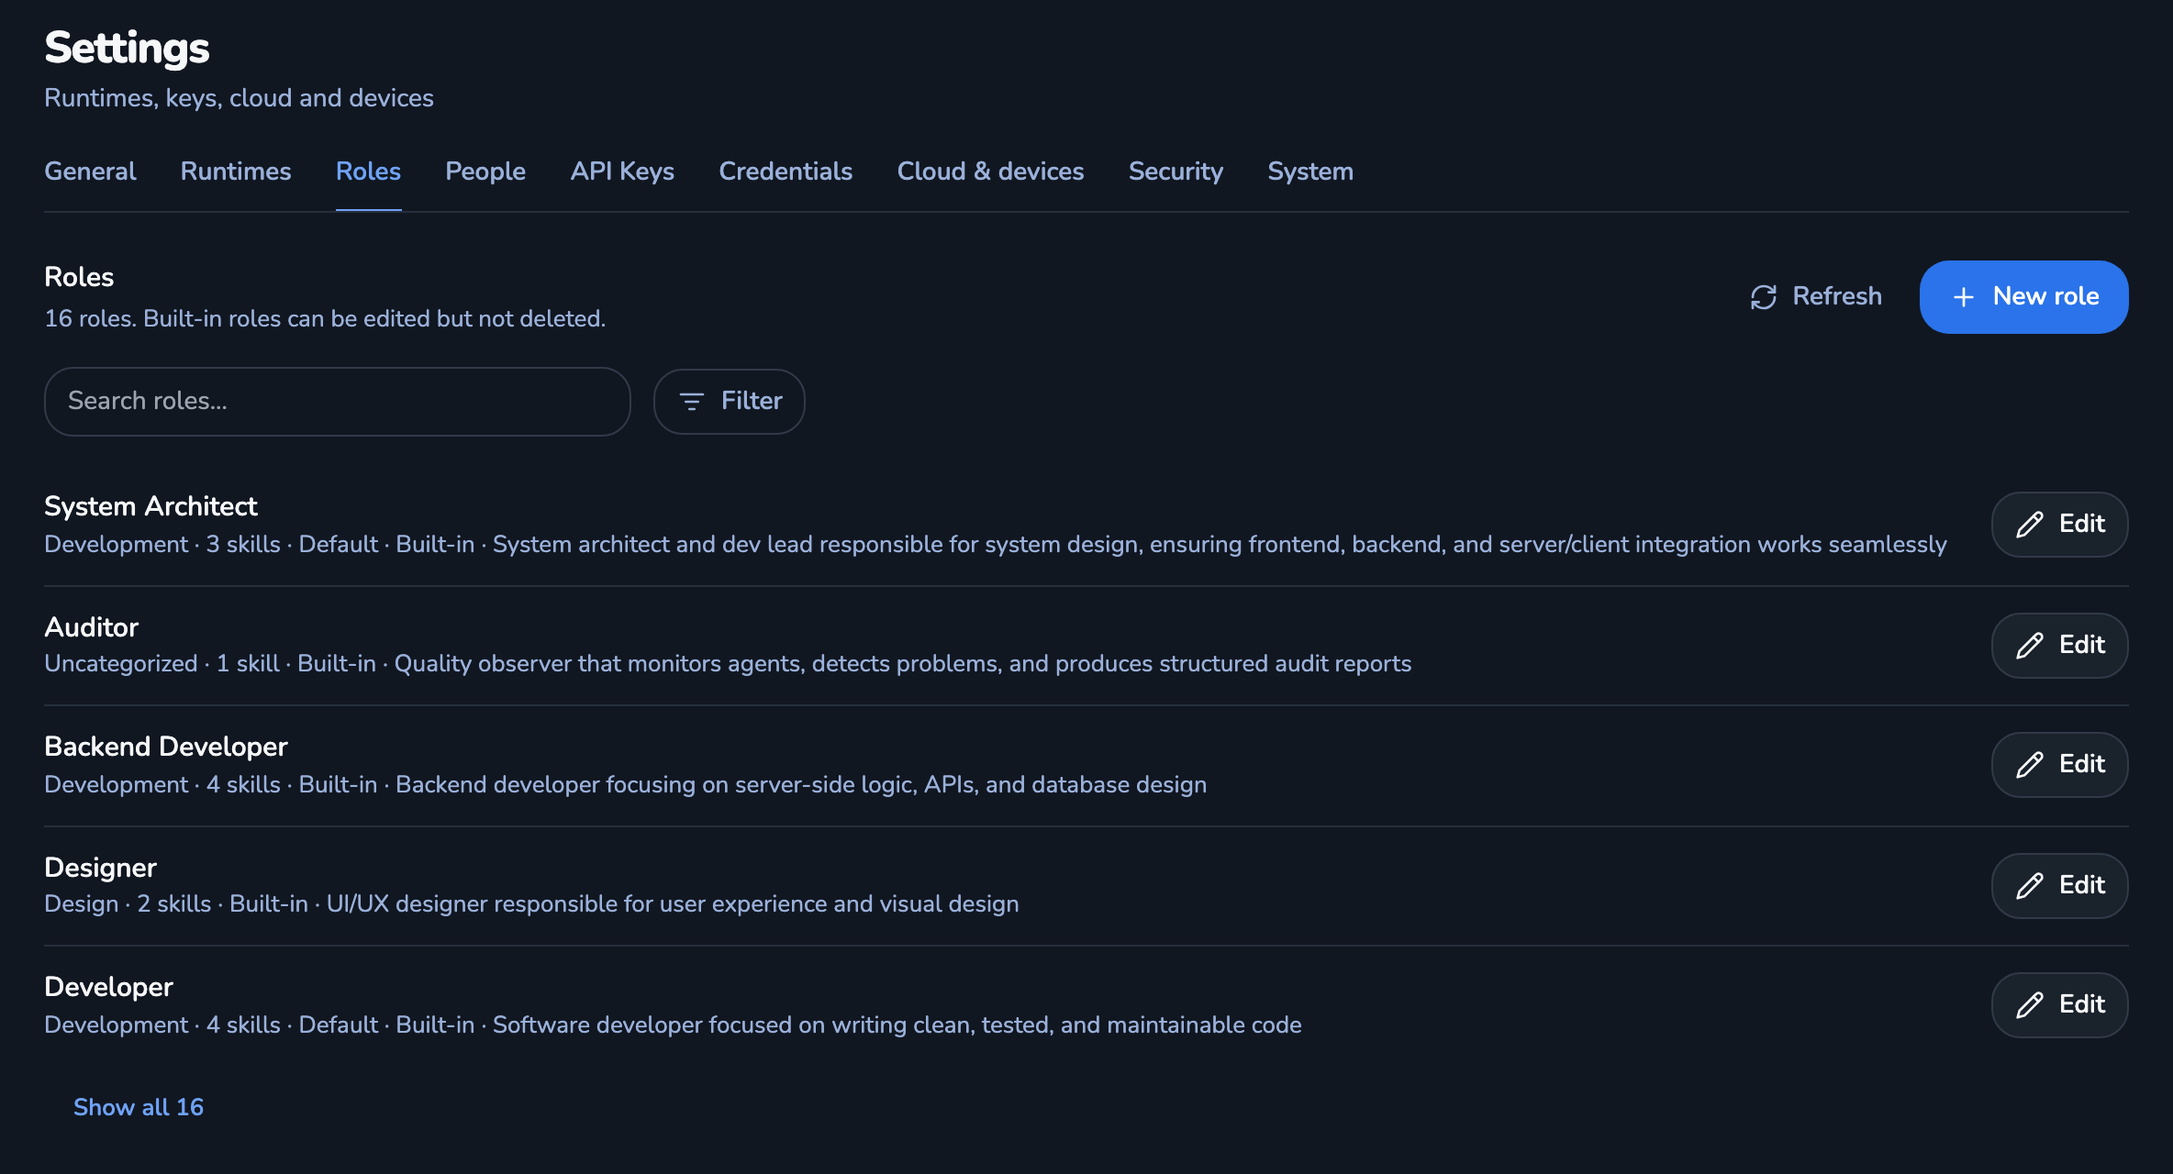The height and width of the screenshot is (1174, 2173).
Task: Click the pencil icon for Designer
Action: click(2029, 886)
